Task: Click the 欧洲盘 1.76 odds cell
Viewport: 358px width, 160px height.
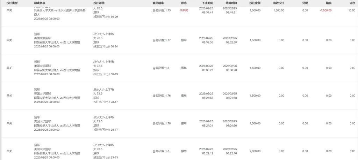Action: click(x=162, y=96)
